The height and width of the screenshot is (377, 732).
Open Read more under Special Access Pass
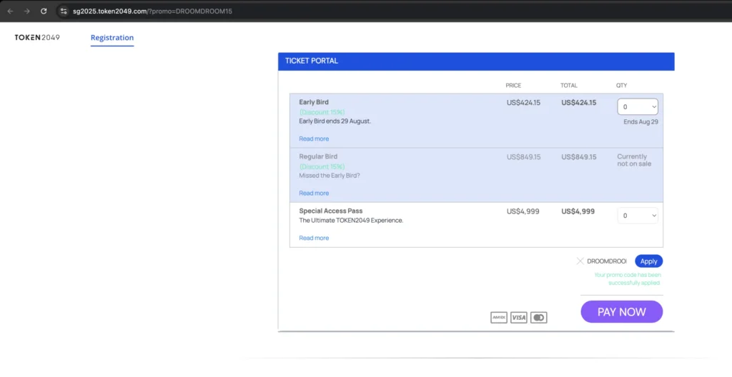pos(314,238)
